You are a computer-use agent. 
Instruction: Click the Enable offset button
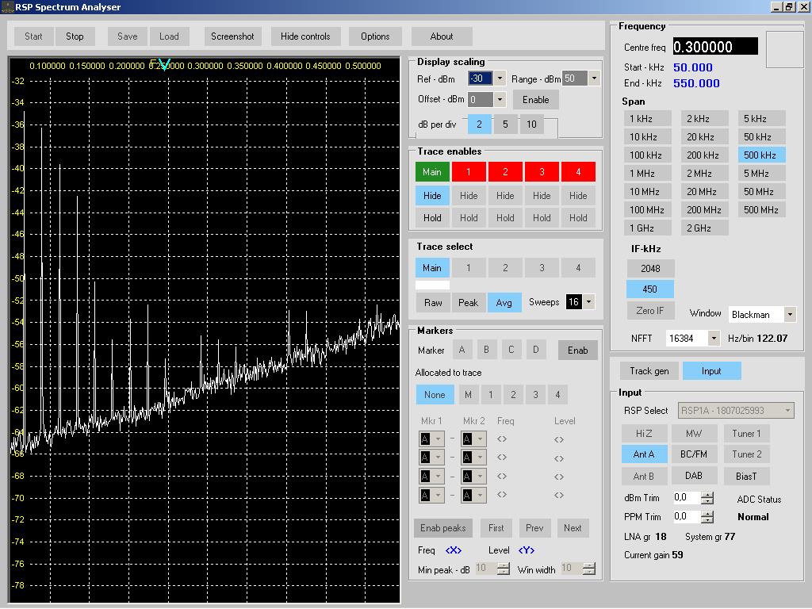click(535, 99)
